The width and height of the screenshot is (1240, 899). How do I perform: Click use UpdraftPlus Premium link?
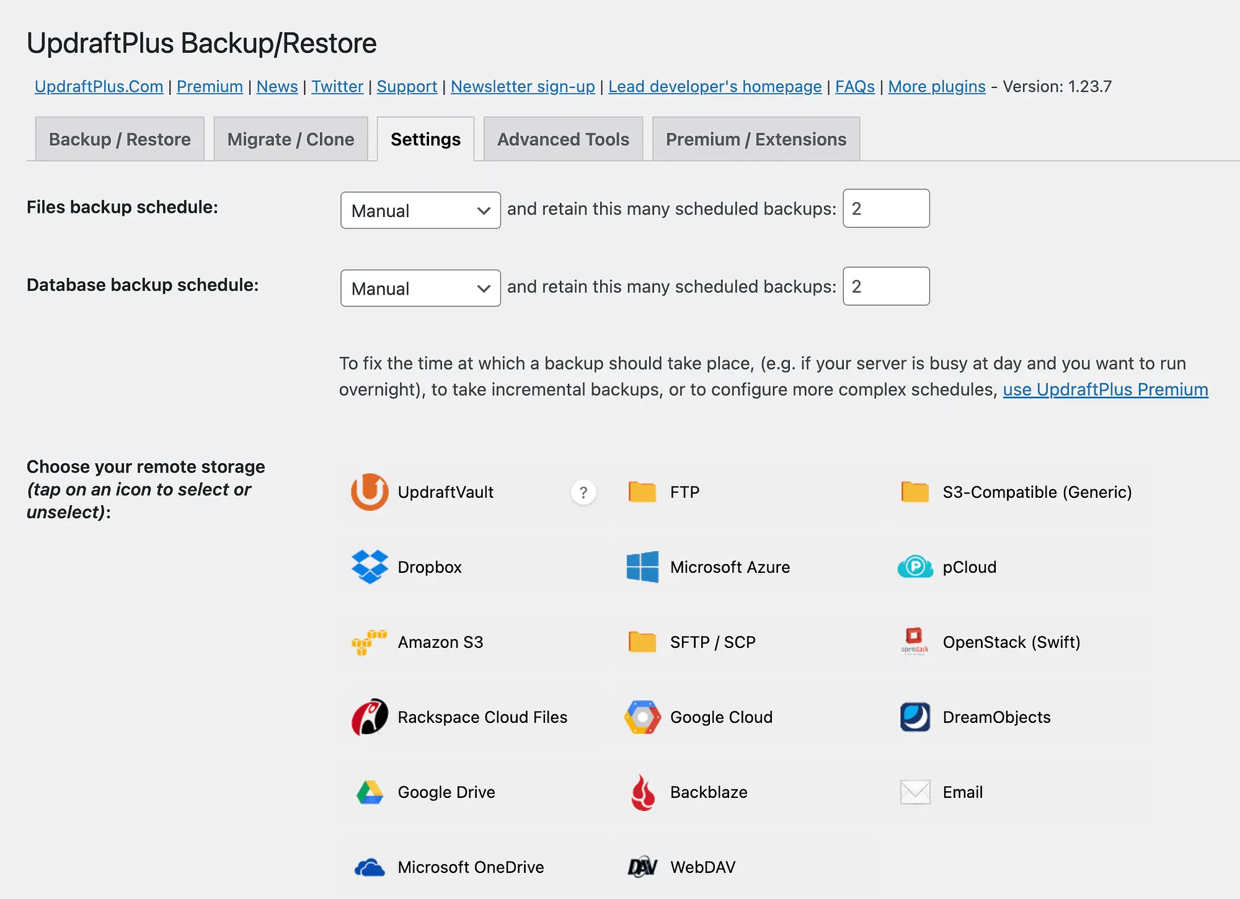pos(1105,389)
